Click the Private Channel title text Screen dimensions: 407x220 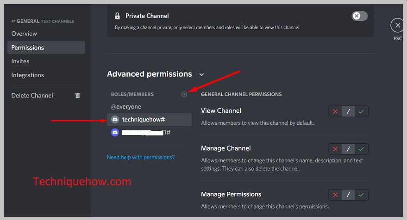(x=147, y=16)
